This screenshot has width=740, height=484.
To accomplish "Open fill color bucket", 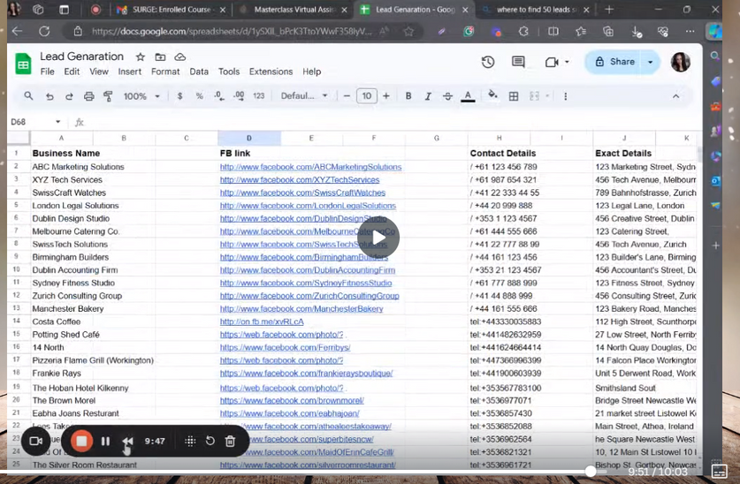I will [492, 95].
